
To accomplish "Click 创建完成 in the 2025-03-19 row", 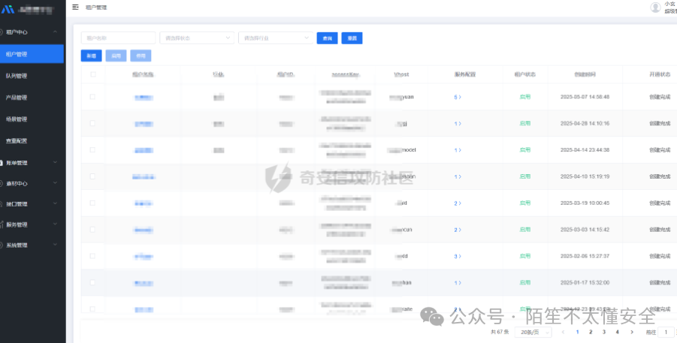I will pyautogui.click(x=660, y=203).
